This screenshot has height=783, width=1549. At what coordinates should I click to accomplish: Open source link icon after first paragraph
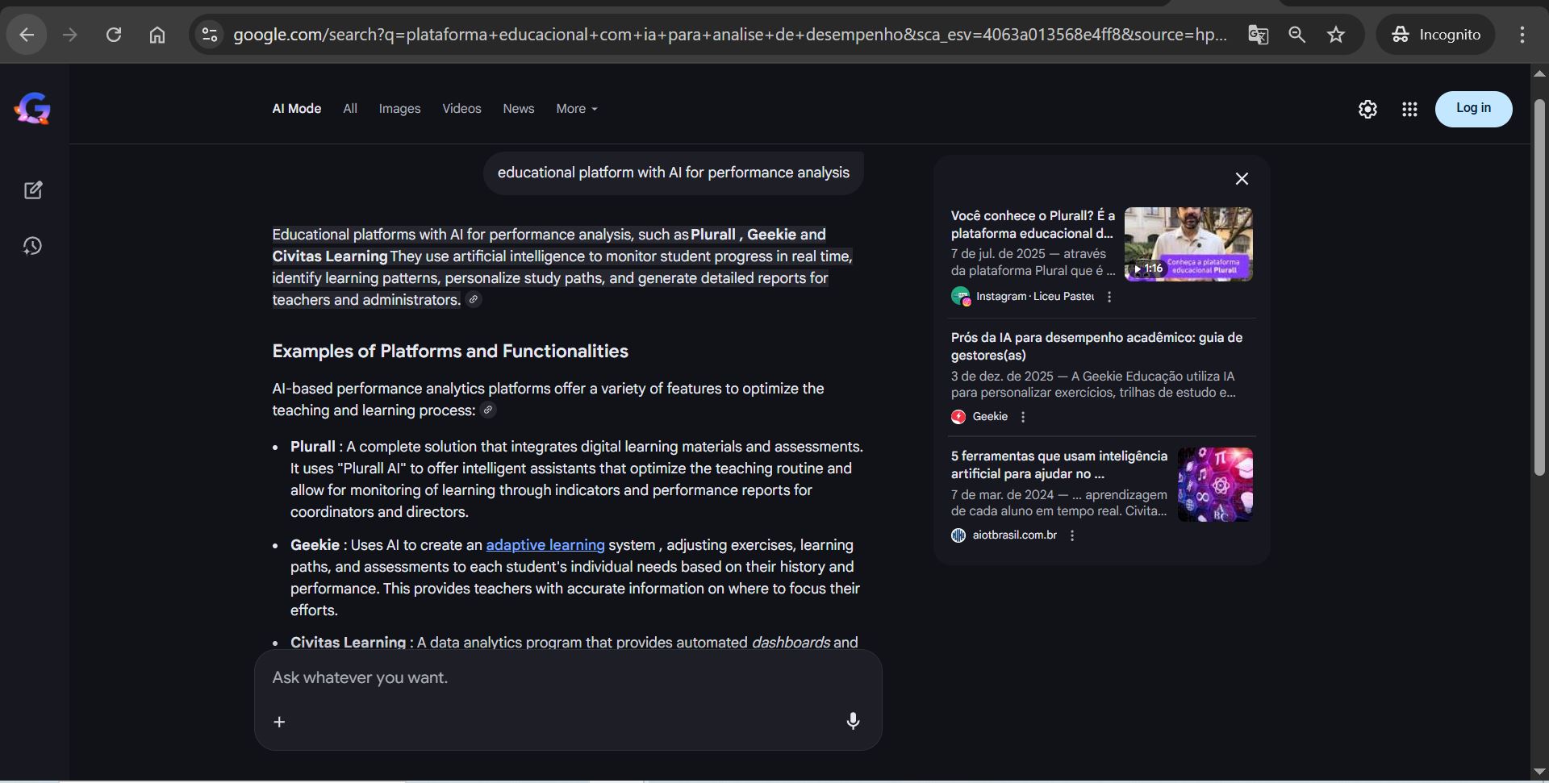(474, 300)
